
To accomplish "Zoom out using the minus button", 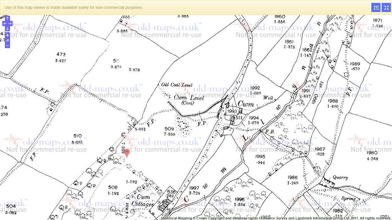I will (x=8, y=46).
